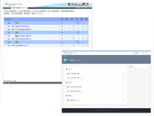
Task: Click the Learning Room logo in learner window
Action: coord(70,53)
